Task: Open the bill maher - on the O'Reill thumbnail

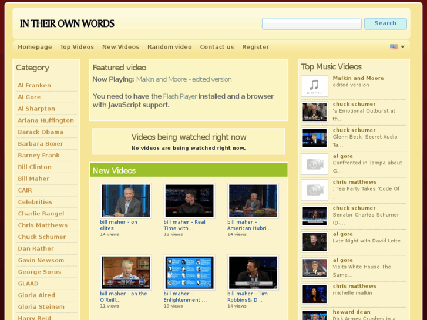Action: (x=126, y=272)
